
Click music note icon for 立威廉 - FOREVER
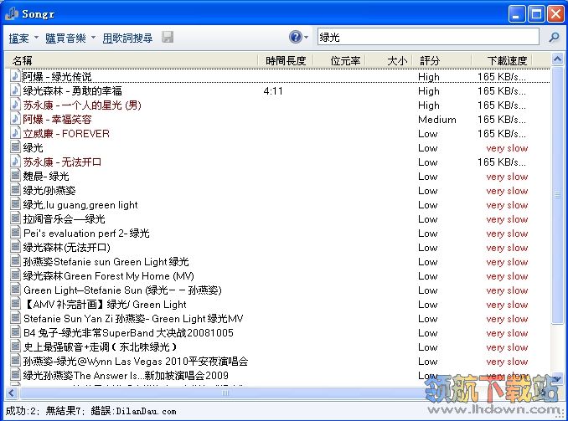tap(15, 133)
